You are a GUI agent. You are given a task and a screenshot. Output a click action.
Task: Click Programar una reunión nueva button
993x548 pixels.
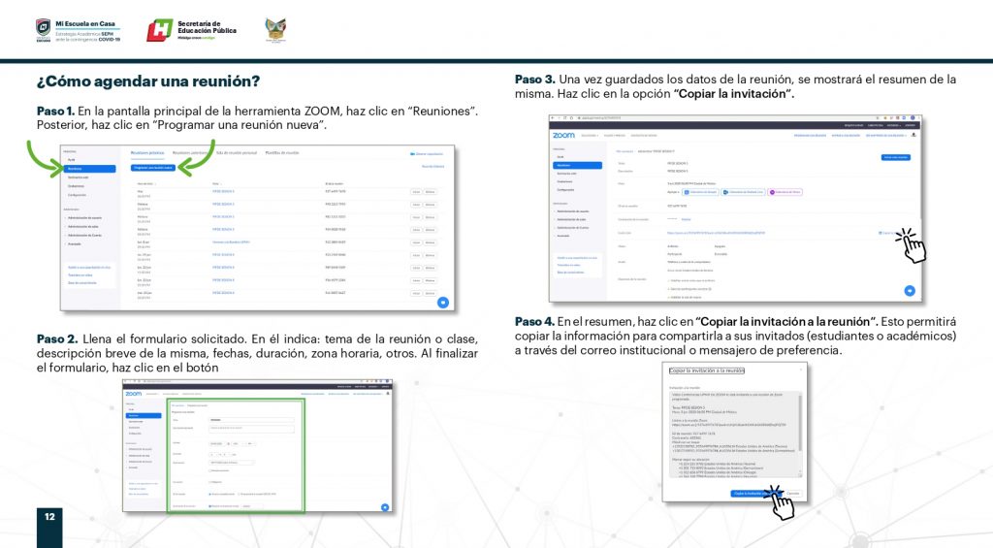click(153, 168)
